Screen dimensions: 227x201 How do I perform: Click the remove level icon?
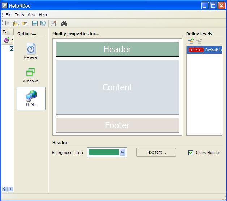click(199, 41)
